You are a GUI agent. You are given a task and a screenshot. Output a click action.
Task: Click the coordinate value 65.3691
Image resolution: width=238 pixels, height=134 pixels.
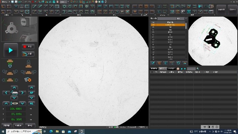pos(16,119)
